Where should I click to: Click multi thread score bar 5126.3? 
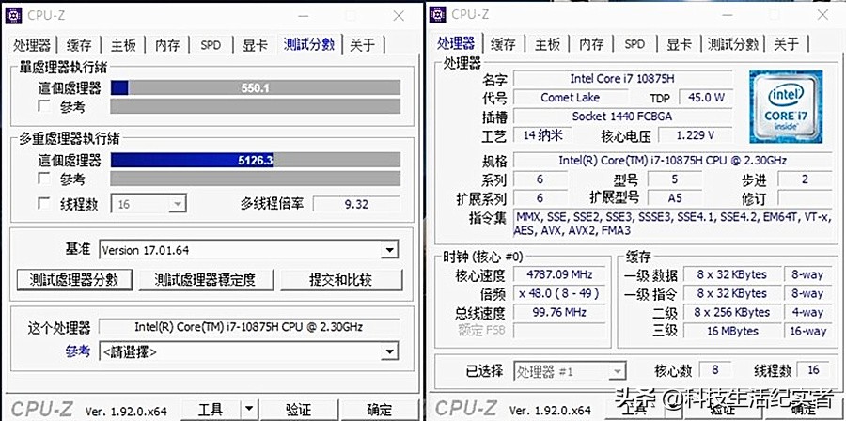coord(255,160)
